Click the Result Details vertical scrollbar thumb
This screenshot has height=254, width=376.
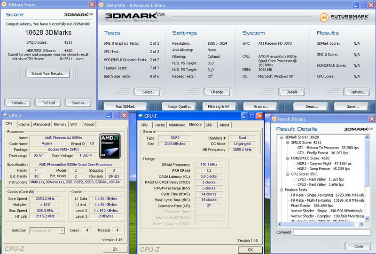click(367, 163)
